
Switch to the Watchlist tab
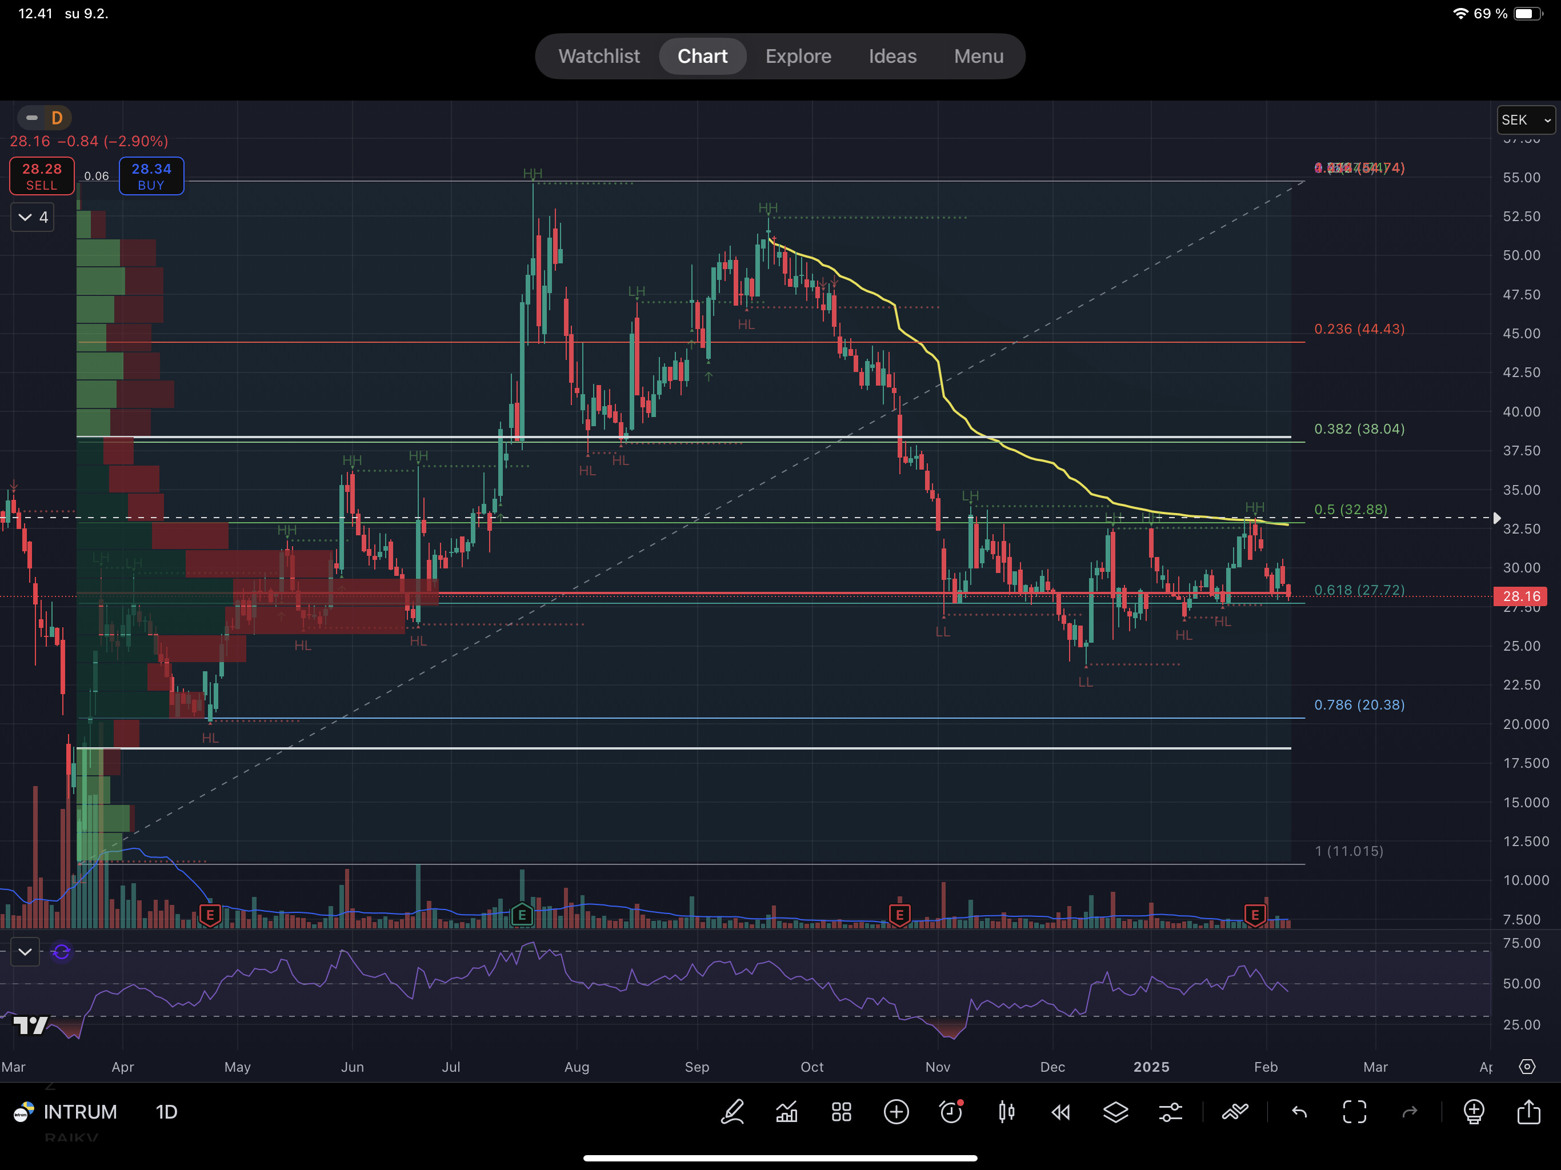598,57
